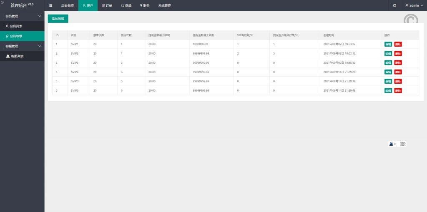Open the admin user dropdown
This screenshot has width=427, height=212.
(414, 5)
